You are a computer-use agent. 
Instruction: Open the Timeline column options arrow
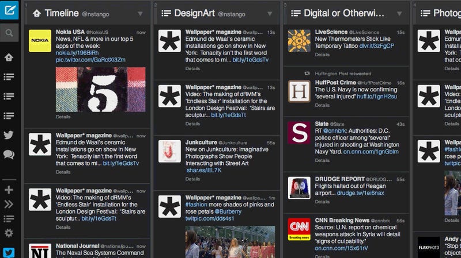(x=140, y=14)
